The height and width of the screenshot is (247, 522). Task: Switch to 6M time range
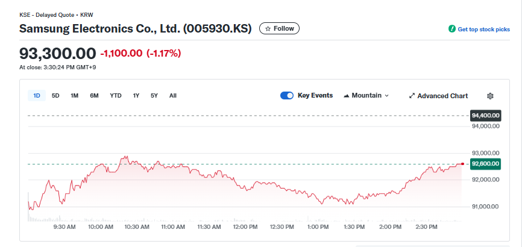point(94,96)
